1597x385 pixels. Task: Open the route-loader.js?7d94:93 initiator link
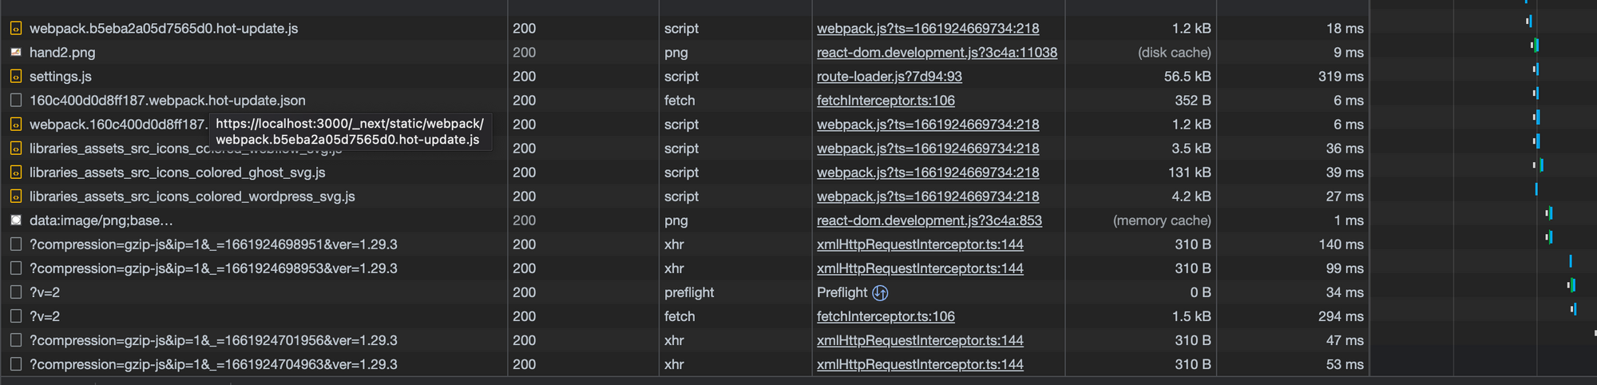(x=889, y=77)
